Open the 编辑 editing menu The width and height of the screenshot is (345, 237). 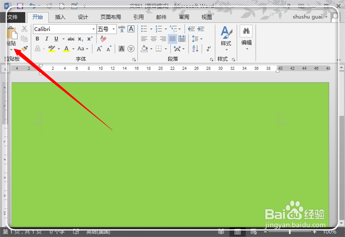(x=246, y=38)
